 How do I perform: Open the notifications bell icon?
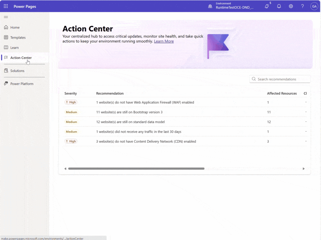279,6
